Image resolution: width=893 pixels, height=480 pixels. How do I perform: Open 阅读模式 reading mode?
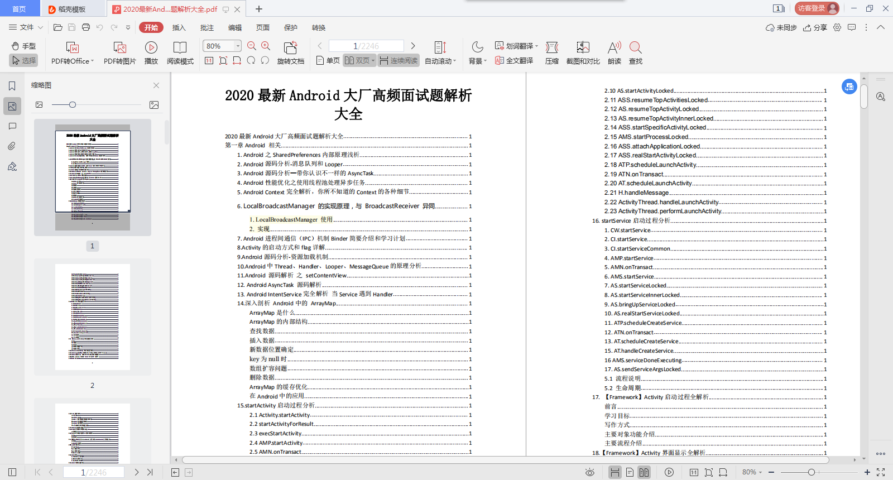(180, 53)
